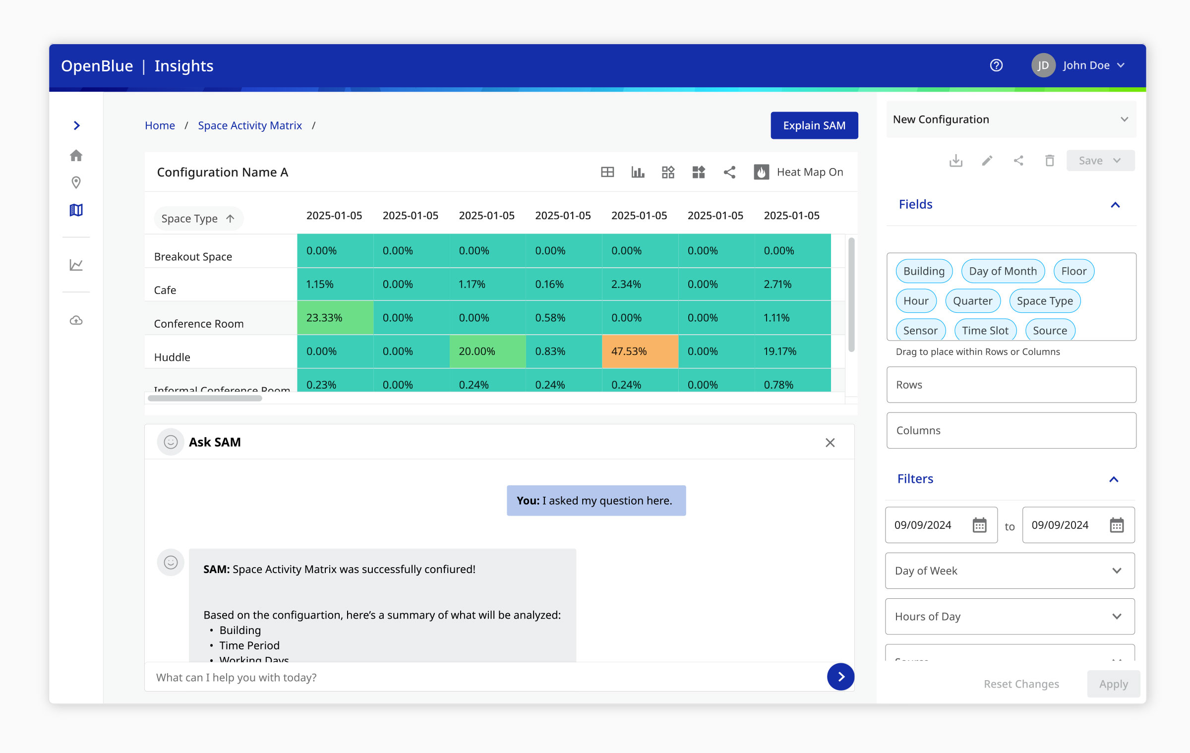
Task: Click Huddle 47.53% orange heat cell
Action: (640, 351)
